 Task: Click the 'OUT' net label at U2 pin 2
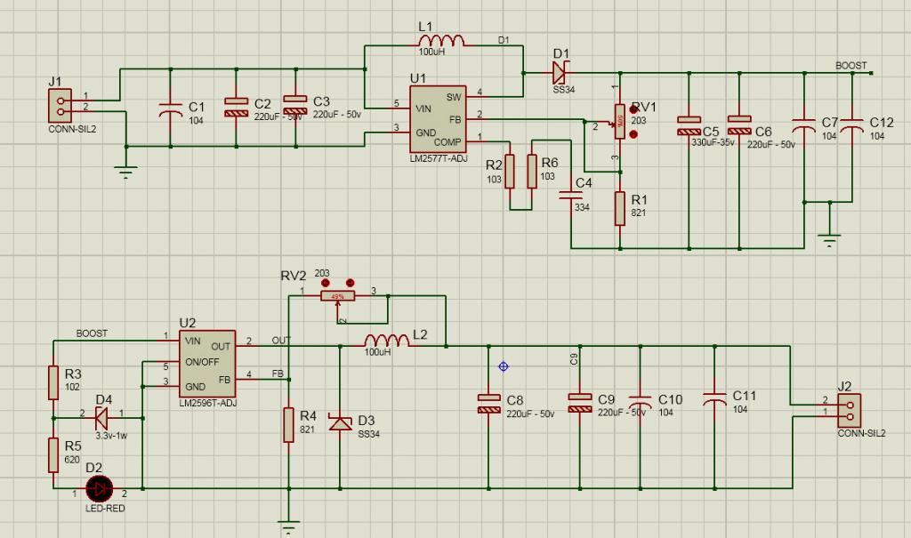(281, 341)
